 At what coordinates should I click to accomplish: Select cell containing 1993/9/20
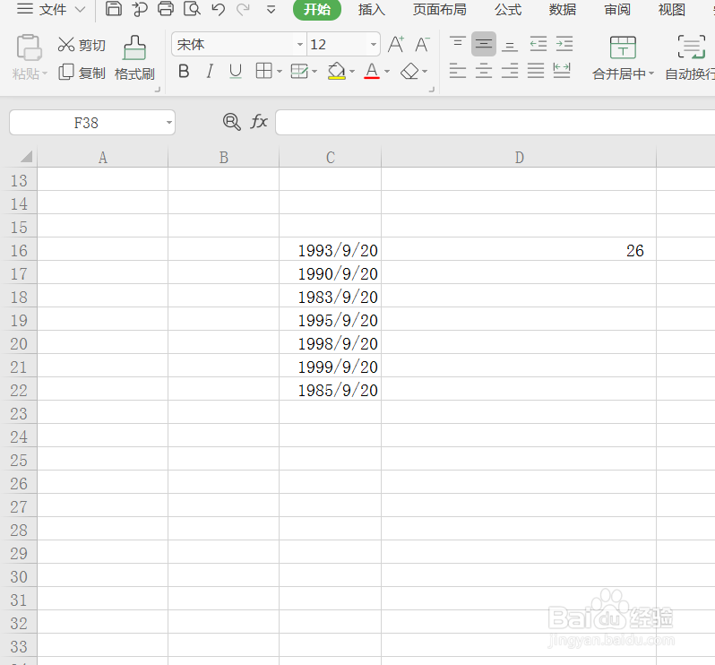[x=330, y=249]
